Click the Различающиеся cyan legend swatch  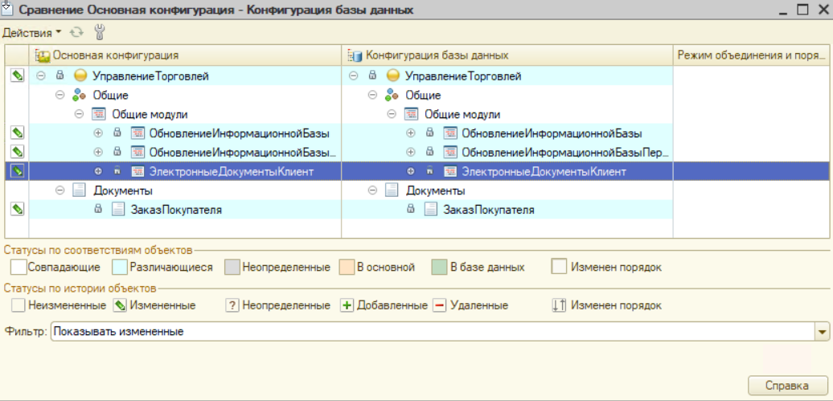pyautogui.click(x=119, y=267)
